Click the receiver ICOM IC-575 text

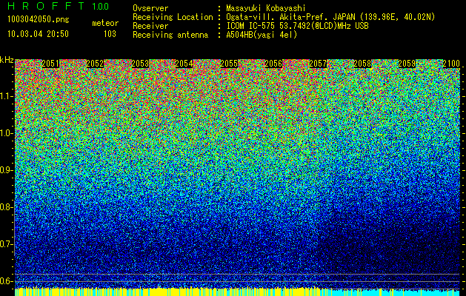[297, 26]
